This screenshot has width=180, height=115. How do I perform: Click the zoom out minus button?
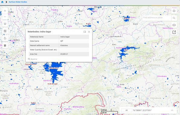point(5,17)
